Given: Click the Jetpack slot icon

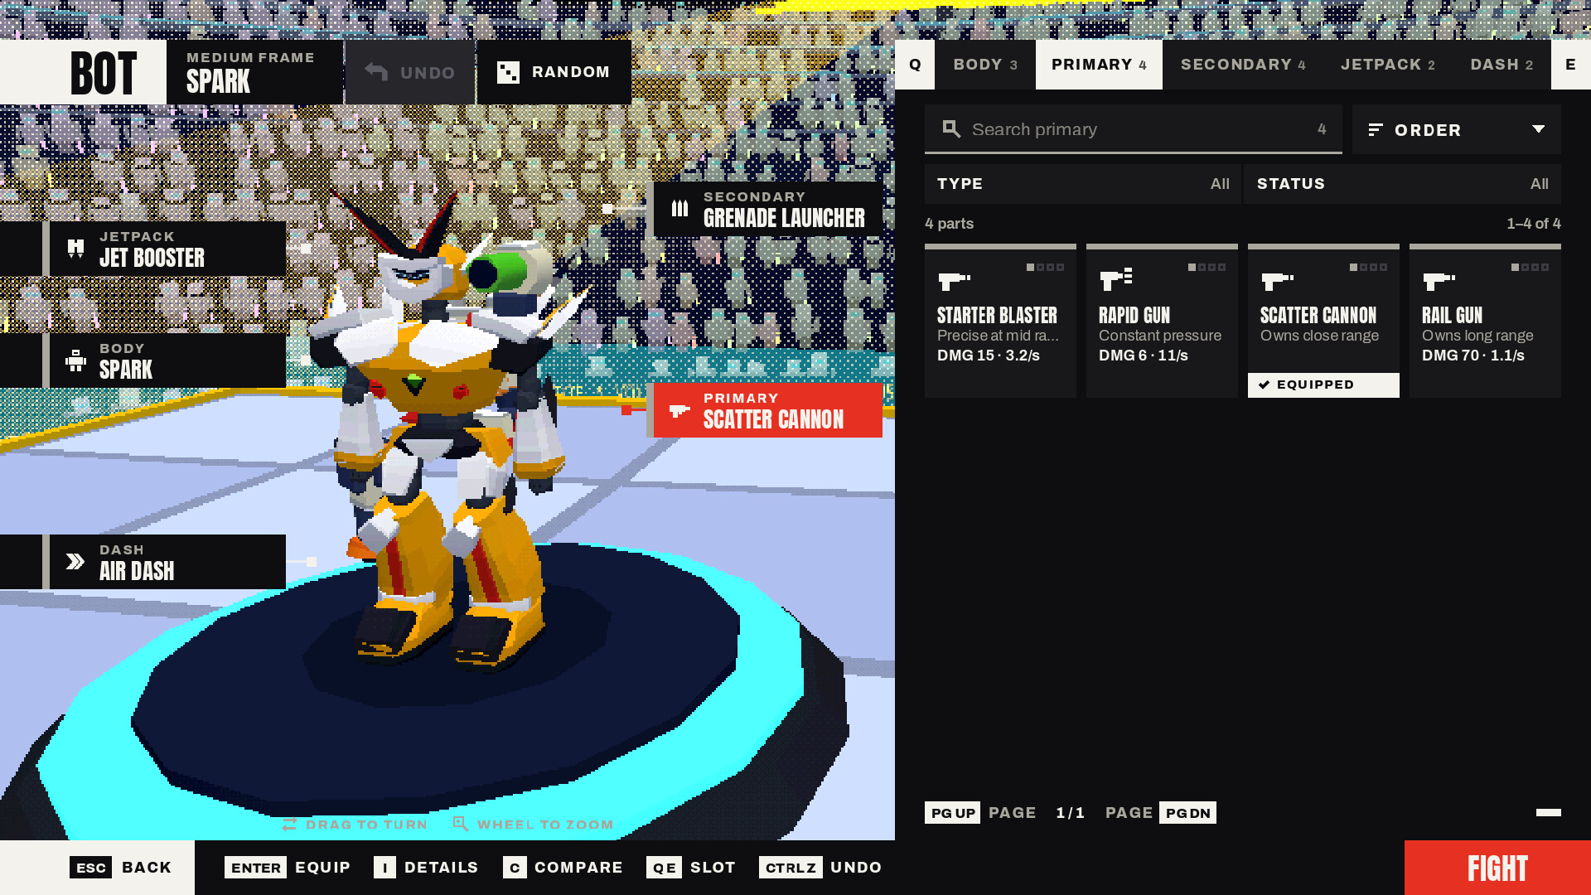Looking at the screenshot, I should [75, 249].
